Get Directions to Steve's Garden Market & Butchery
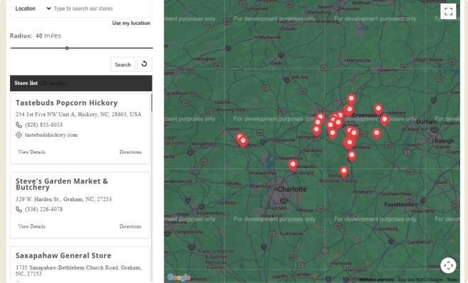The width and height of the screenshot is (468, 283). pyautogui.click(x=130, y=226)
